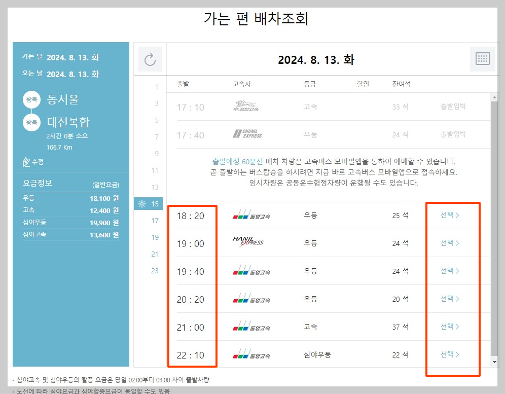This screenshot has width=505, height=394.
Task: Click the 22 : 10 departure time
Action: (190, 355)
